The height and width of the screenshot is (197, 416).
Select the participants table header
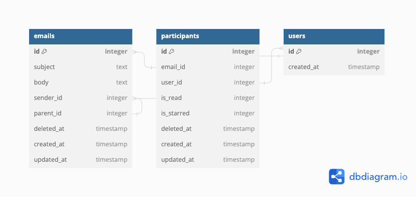(x=208, y=36)
